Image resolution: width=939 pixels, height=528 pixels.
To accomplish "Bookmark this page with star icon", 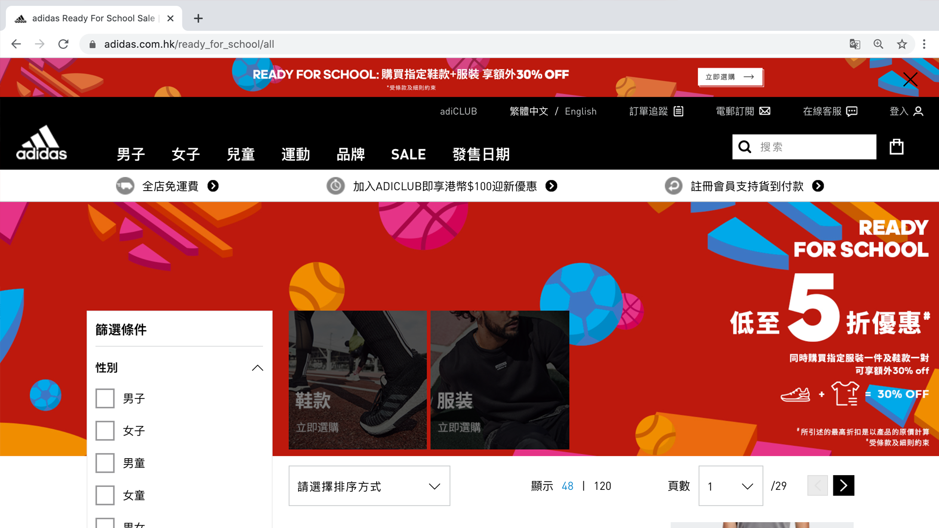I will pyautogui.click(x=902, y=44).
